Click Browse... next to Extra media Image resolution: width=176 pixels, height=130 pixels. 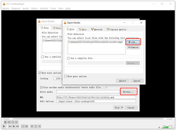128,92
